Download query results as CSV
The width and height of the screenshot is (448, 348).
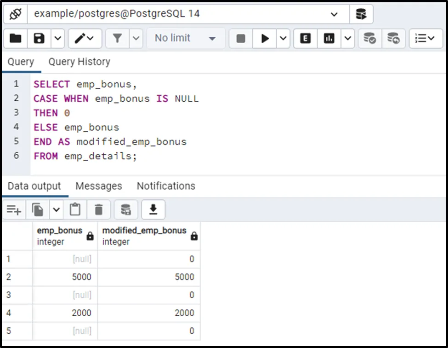click(153, 210)
